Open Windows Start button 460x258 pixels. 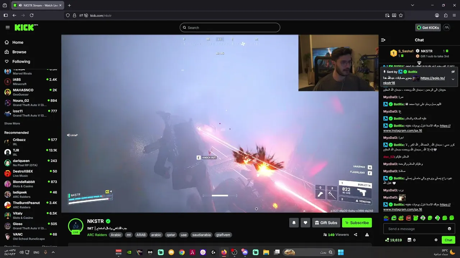(341, 252)
